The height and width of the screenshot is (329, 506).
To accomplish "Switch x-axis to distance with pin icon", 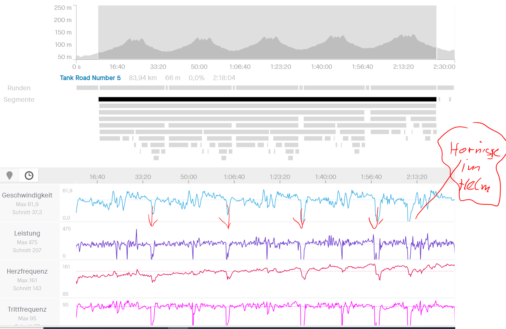I will tap(10, 175).
